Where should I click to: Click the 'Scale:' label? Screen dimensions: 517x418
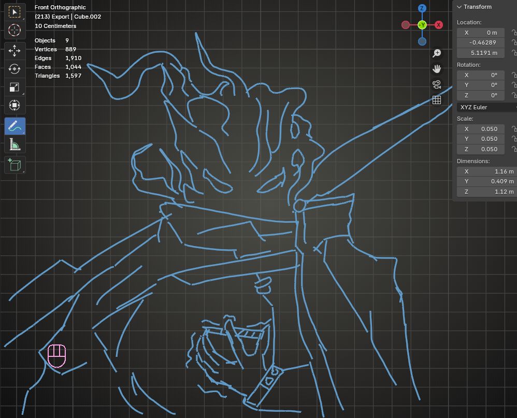click(465, 119)
